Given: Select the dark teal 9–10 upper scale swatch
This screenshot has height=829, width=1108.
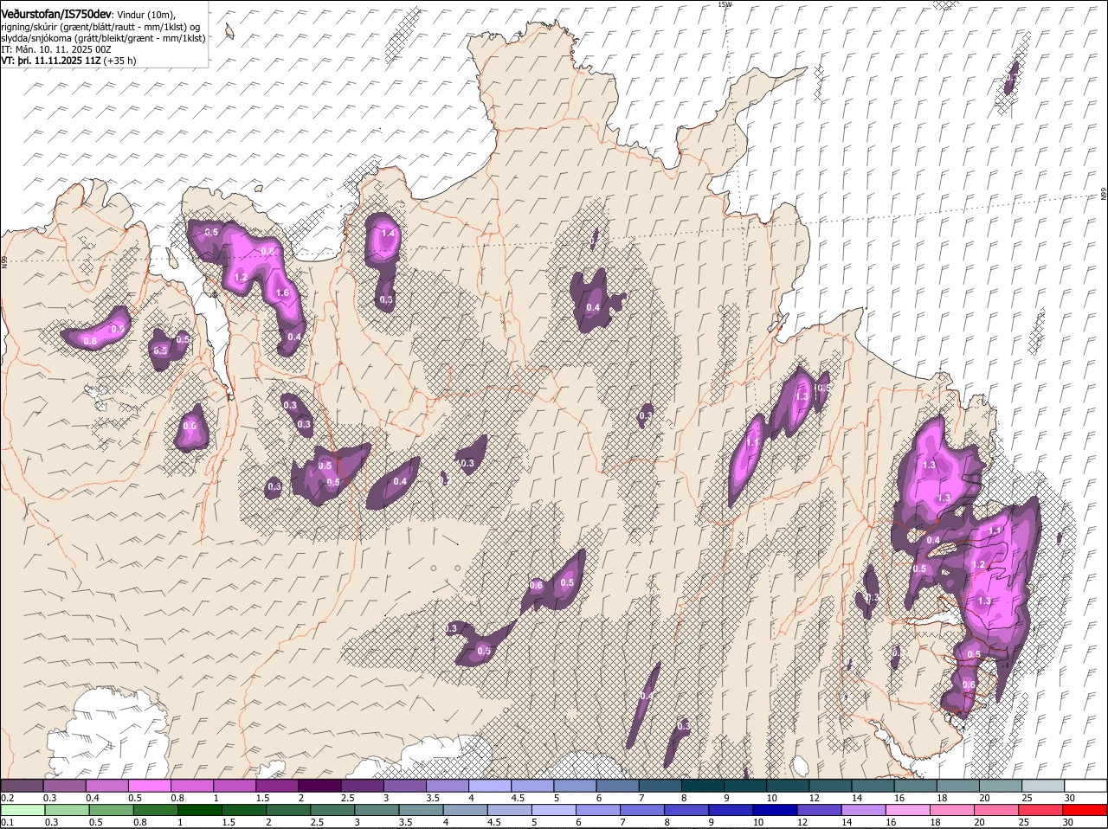Looking at the screenshot, I should [x=744, y=785].
